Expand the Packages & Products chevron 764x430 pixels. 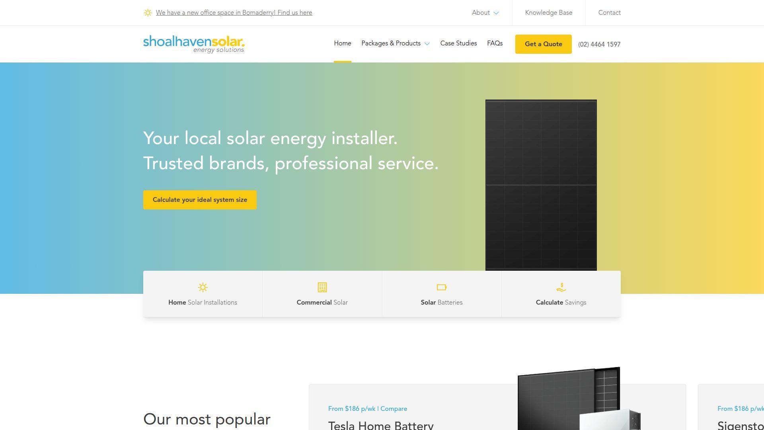[x=427, y=44]
